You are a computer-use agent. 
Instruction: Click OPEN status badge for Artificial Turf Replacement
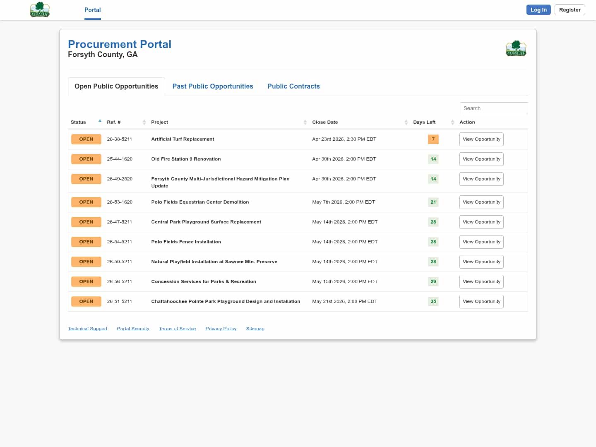[x=86, y=139]
